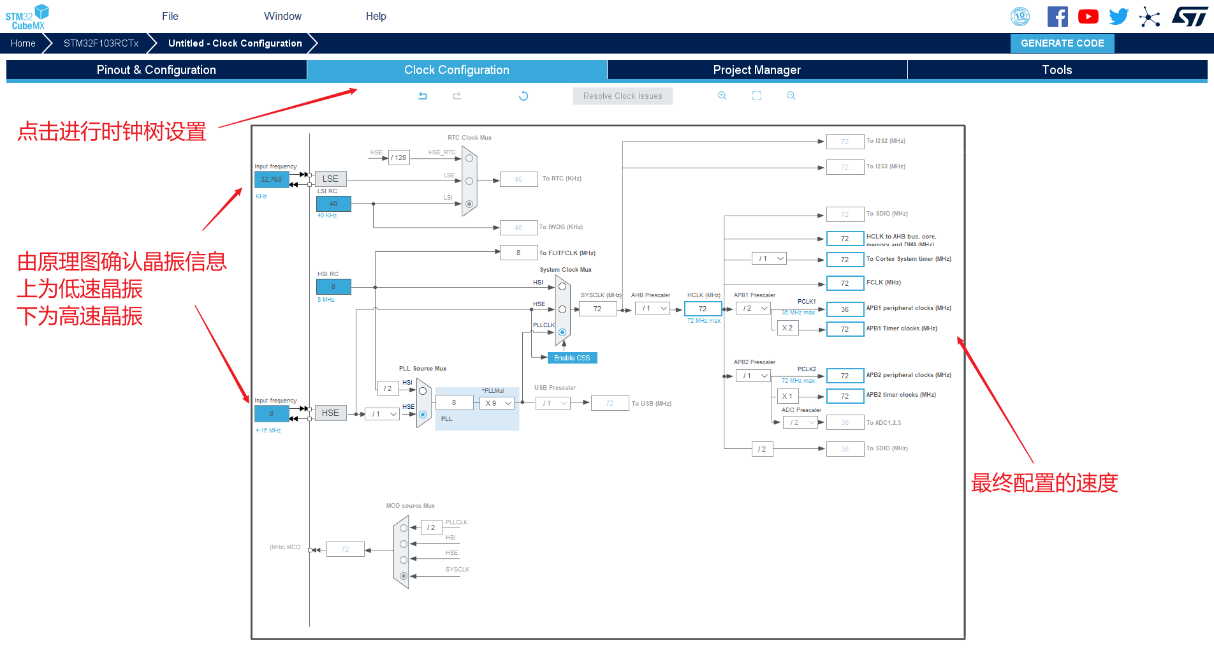The height and width of the screenshot is (664, 1214).
Task: Open the Help menu
Action: click(376, 17)
